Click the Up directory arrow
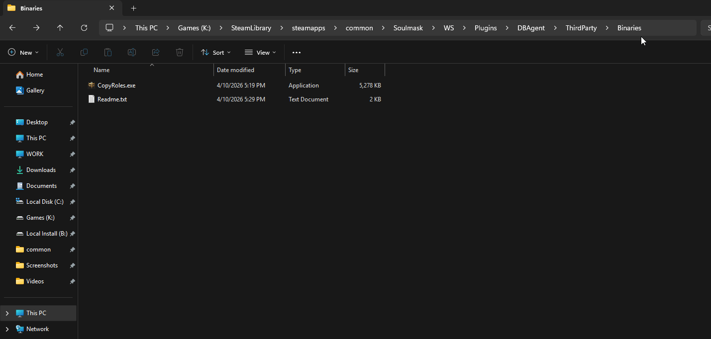711x339 pixels. [60, 28]
